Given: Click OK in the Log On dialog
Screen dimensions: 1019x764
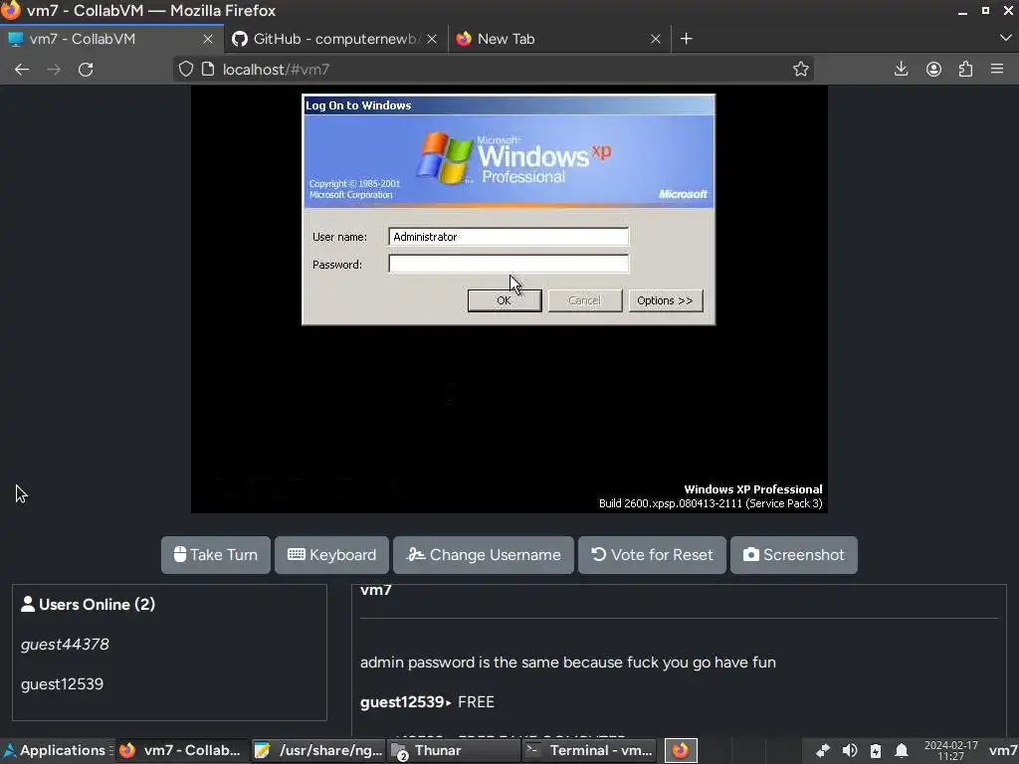Looking at the screenshot, I should pos(505,300).
